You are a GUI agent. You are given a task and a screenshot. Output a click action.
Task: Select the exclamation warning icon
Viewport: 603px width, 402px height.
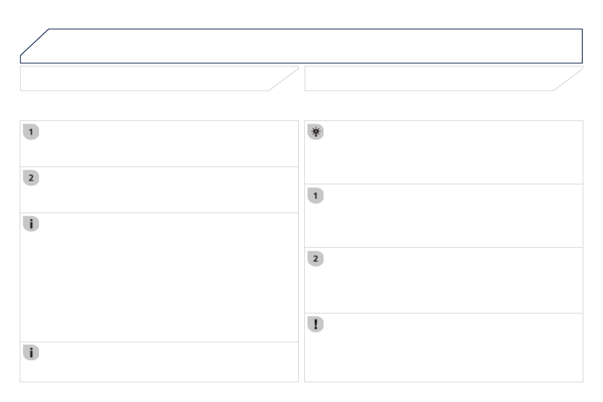[316, 325]
